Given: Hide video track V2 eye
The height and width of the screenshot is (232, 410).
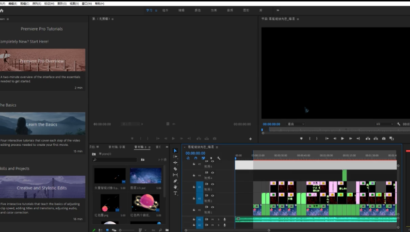Looking at the screenshot, I should tap(213, 196).
